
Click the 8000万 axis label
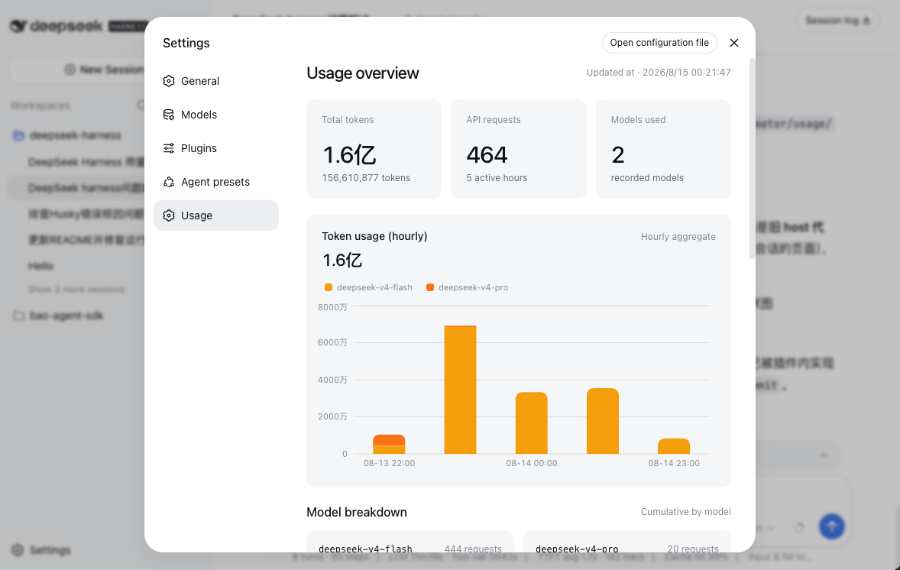click(x=333, y=307)
